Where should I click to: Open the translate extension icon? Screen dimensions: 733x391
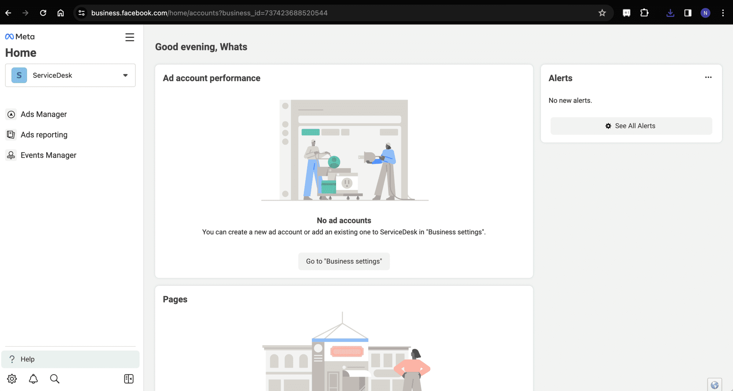[x=627, y=13]
